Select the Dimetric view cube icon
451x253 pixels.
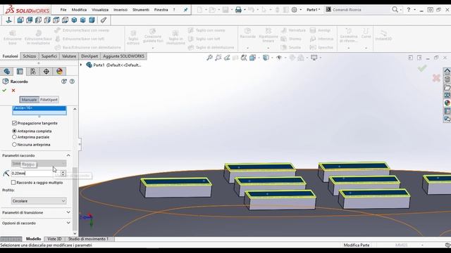[x=92, y=20]
